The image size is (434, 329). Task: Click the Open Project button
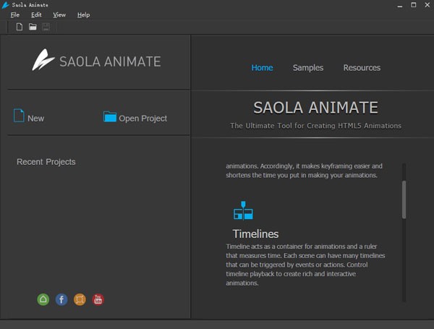[135, 117]
